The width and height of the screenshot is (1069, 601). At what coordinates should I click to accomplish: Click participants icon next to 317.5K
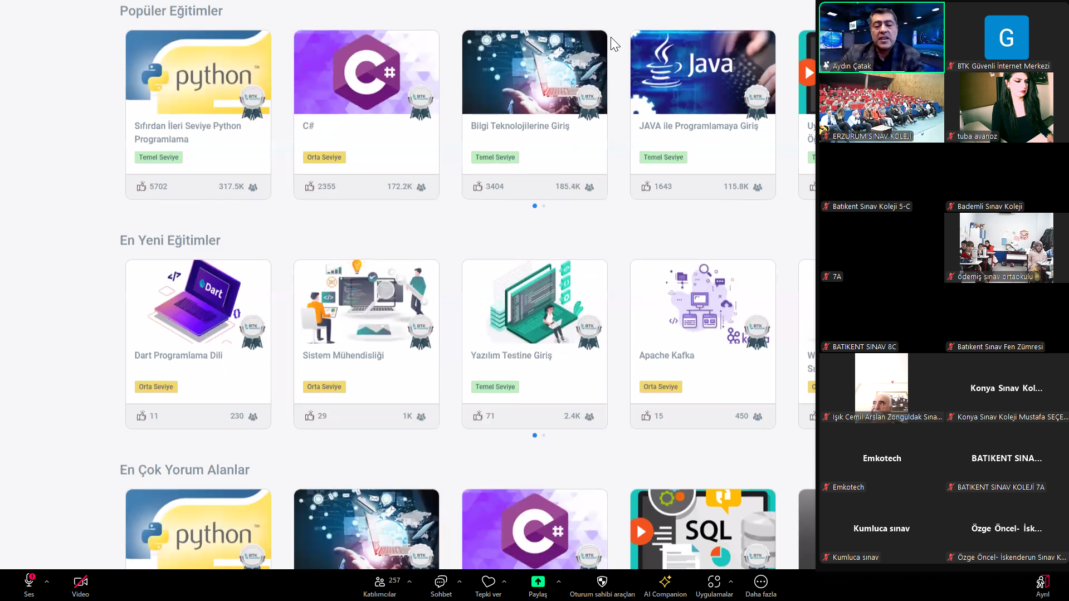[253, 187]
